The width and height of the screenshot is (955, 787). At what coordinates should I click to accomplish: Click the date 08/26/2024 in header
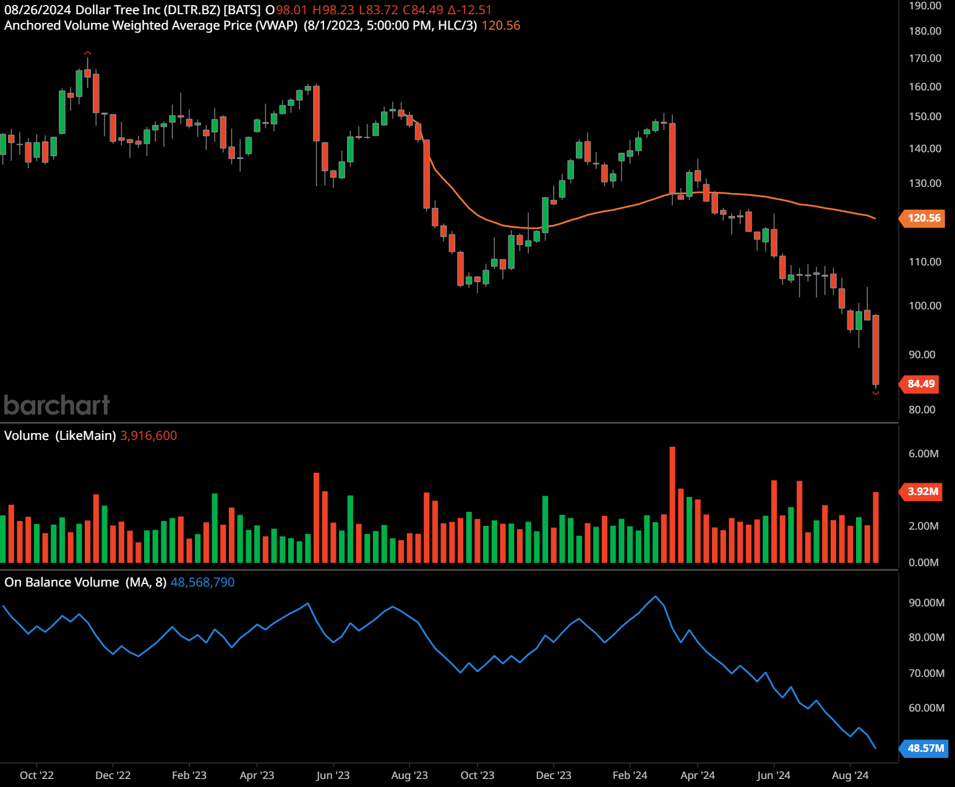(x=38, y=10)
